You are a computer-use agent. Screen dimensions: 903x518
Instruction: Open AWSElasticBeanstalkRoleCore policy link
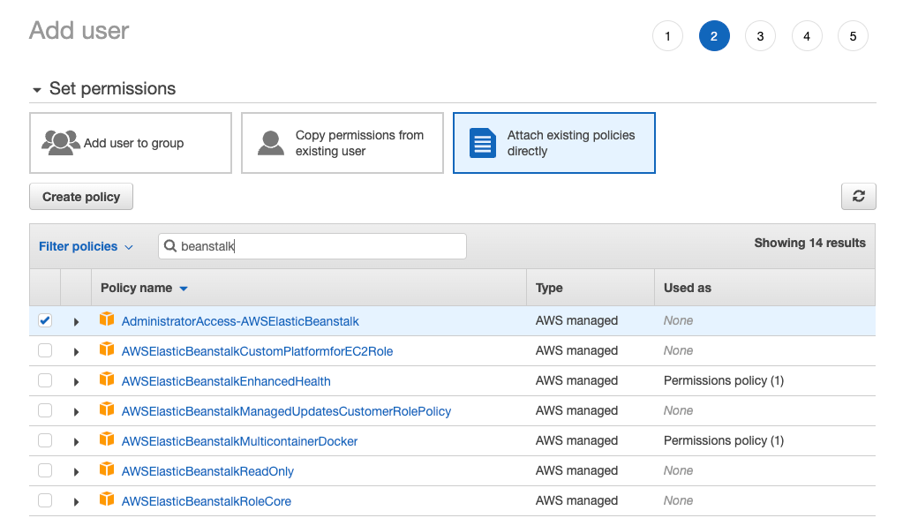click(207, 500)
